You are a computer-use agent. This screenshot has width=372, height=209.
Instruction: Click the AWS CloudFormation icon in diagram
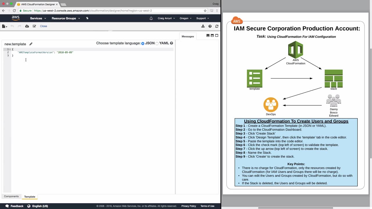click(296, 50)
